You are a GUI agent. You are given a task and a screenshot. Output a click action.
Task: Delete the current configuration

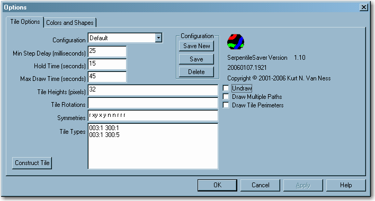pos(197,72)
